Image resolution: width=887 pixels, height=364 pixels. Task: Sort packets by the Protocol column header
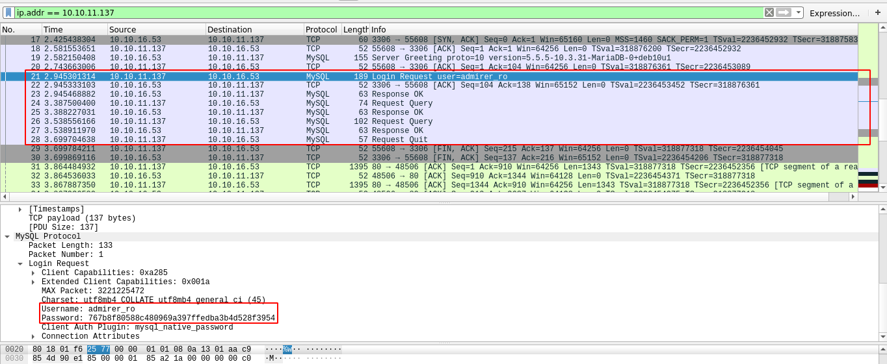click(321, 29)
